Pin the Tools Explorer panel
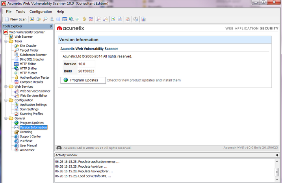The height and width of the screenshot is (183, 282). point(50,26)
